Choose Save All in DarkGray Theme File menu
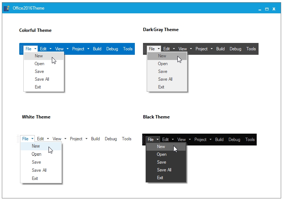The width and height of the screenshot is (283, 201). (x=165, y=79)
